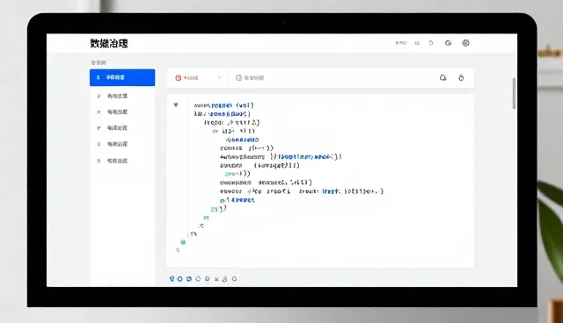
Task: Open the red clock dropdown in the toolbar
Action: point(197,78)
